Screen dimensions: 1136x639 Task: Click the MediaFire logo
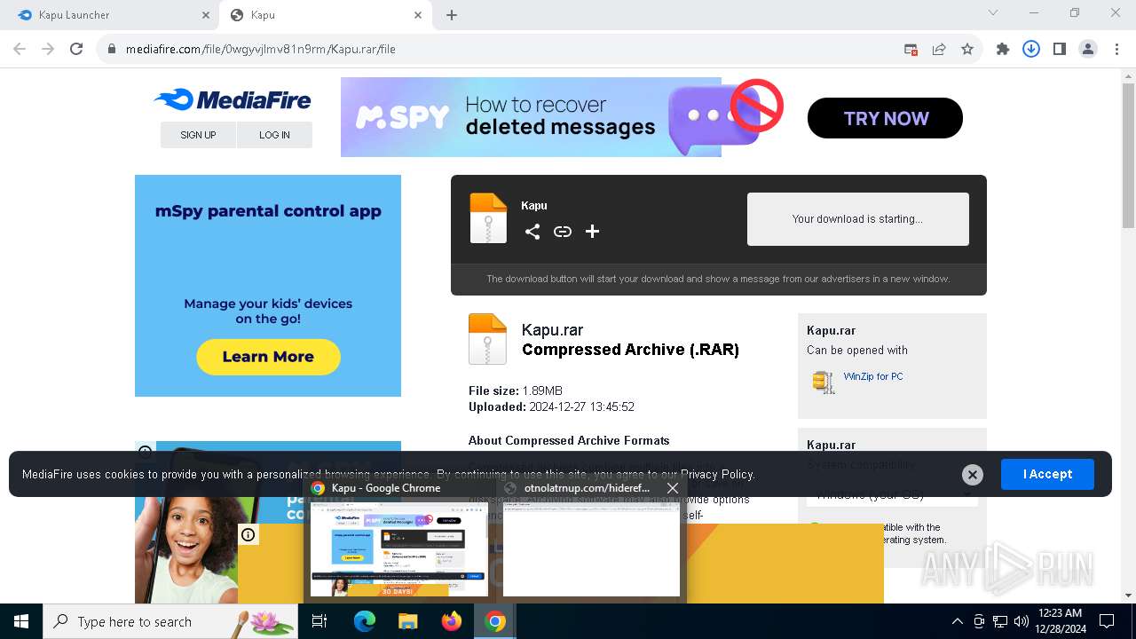pyautogui.click(x=233, y=99)
